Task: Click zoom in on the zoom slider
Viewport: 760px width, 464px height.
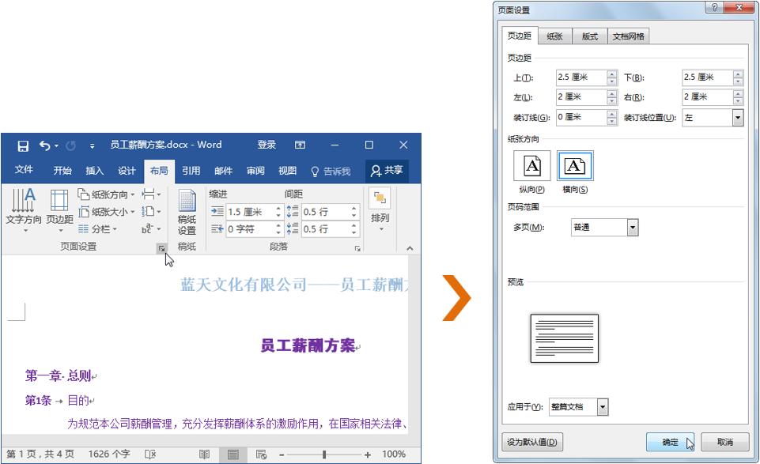Action: [369, 454]
